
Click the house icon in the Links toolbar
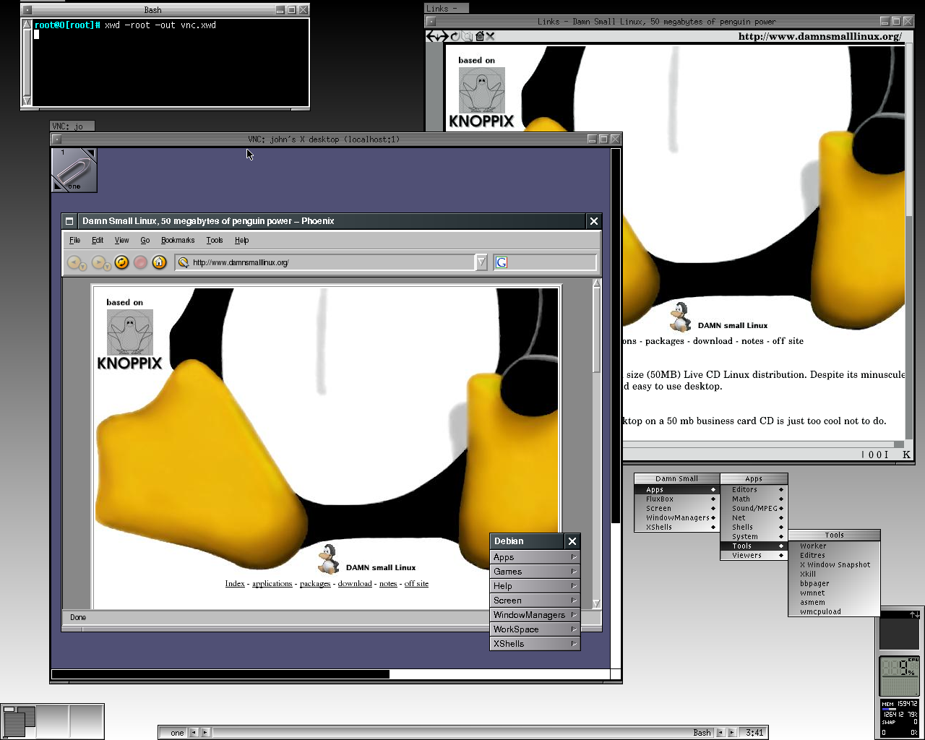(479, 36)
